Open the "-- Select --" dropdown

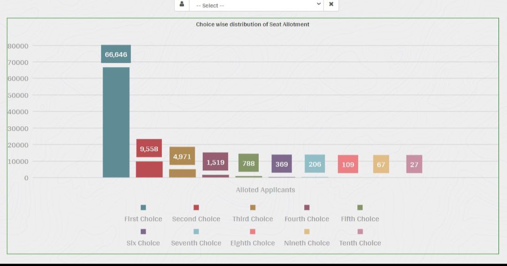[x=253, y=5]
